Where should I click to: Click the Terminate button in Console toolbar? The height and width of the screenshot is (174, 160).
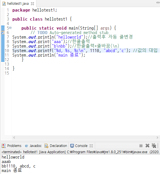pos(141,146)
